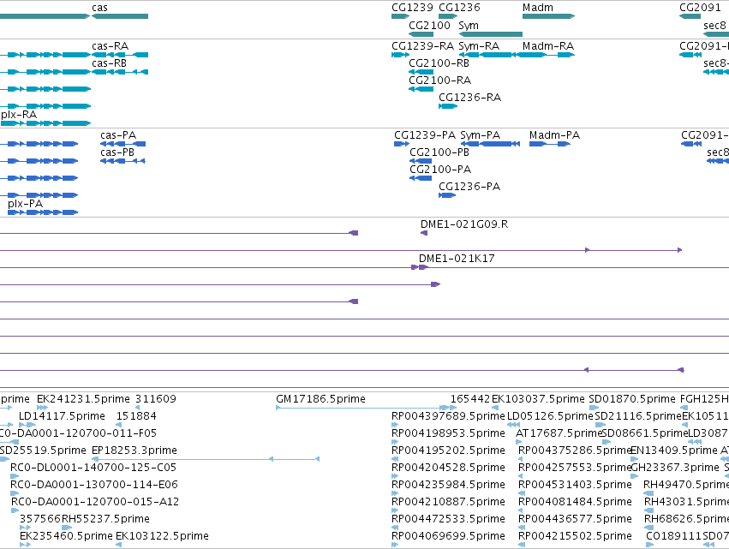The image size is (729, 549).
Task: Select the 151884 EST label
Action: (136, 416)
